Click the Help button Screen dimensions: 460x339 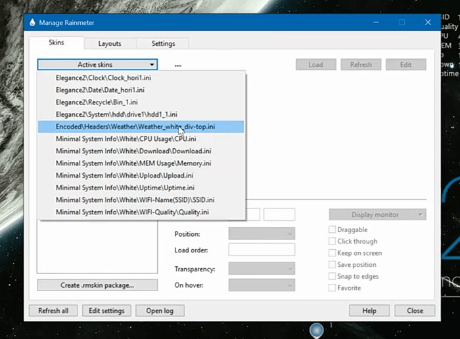point(369,311)
